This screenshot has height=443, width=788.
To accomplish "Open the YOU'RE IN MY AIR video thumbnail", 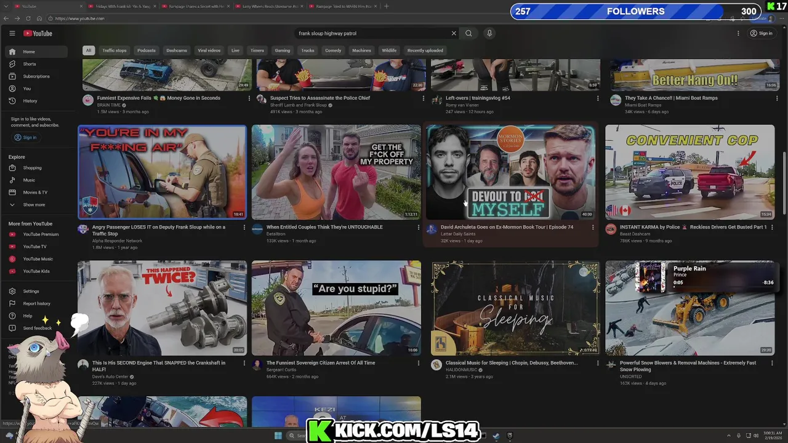I will click(162, 172).
